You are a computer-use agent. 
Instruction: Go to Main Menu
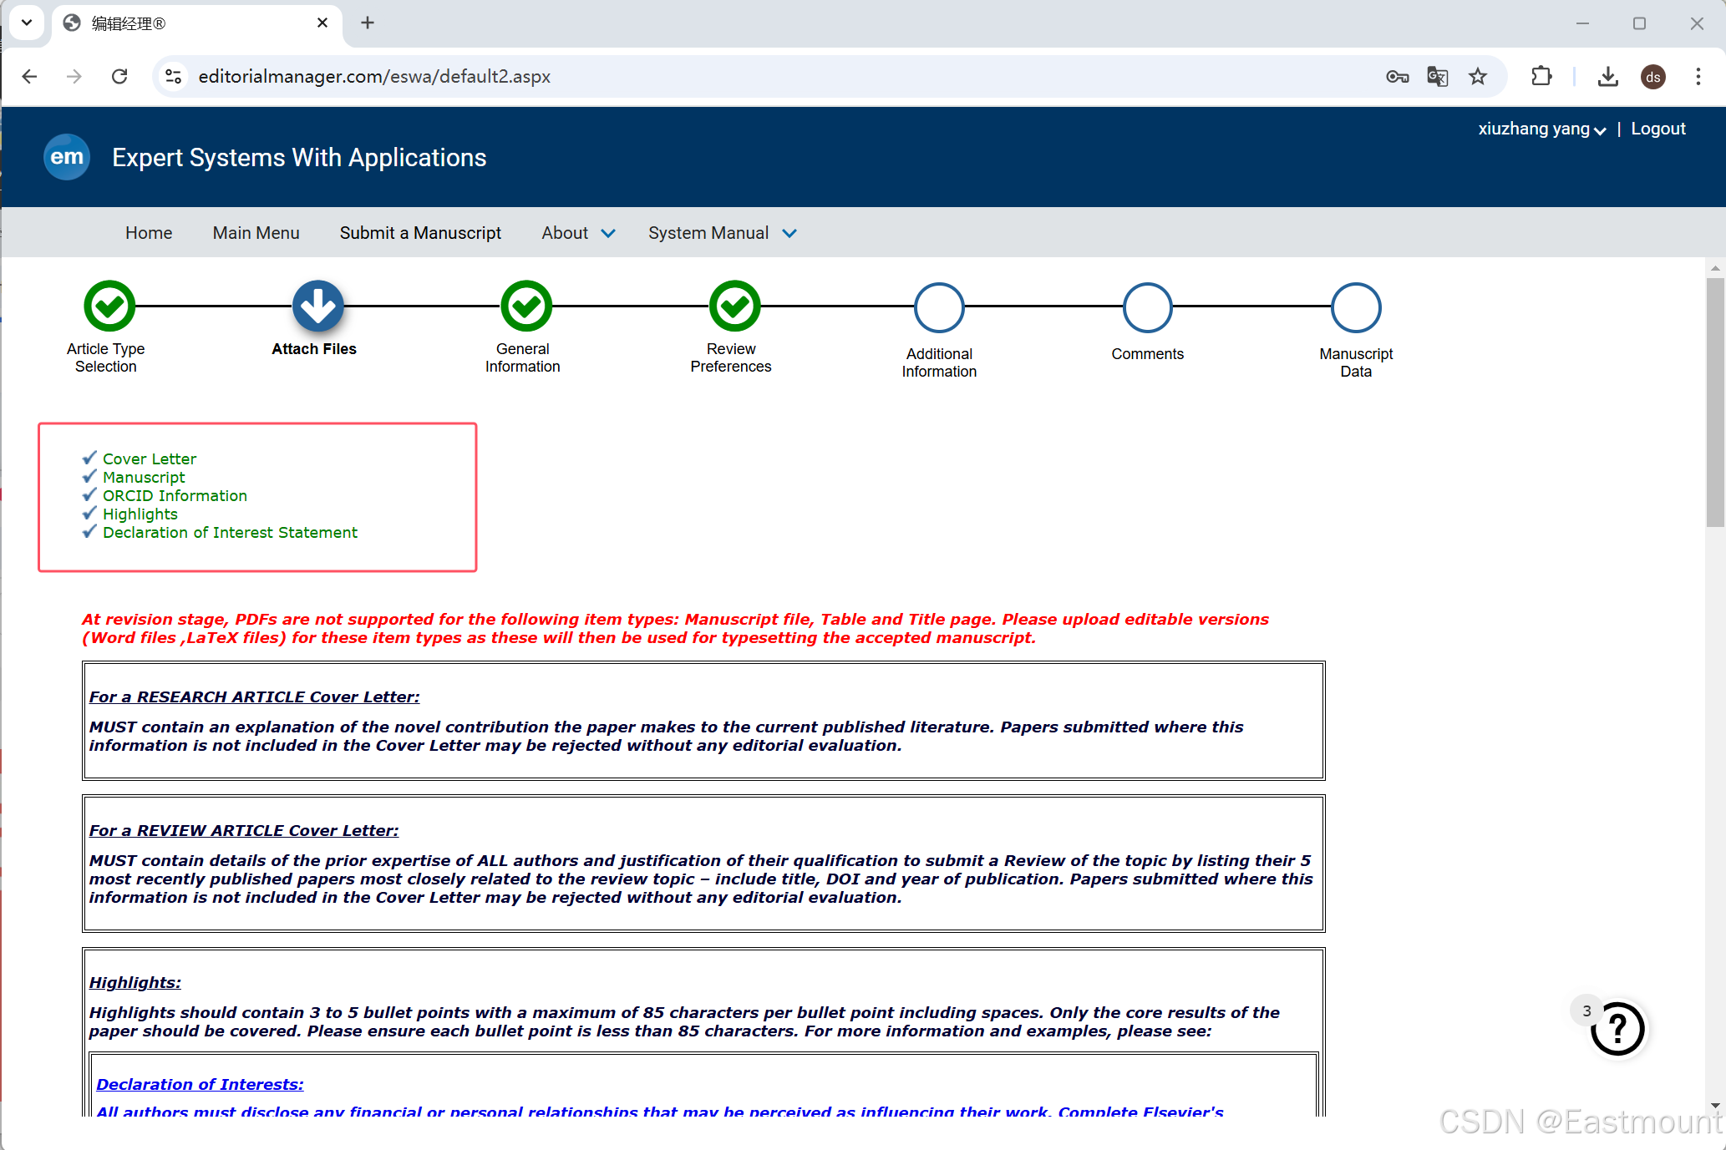(256, 233)
